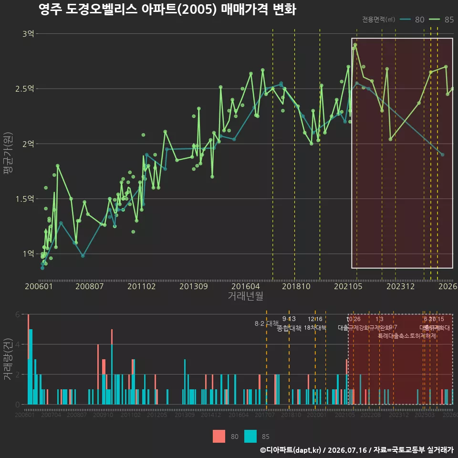Click the teal 80 line sample in top legend
This screenshot has height=458, width=458.
point(405,20)
